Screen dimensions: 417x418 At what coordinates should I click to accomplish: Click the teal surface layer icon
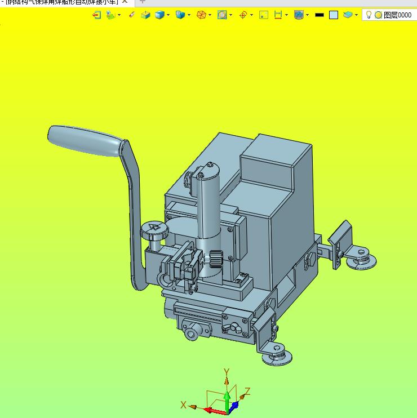348,15
